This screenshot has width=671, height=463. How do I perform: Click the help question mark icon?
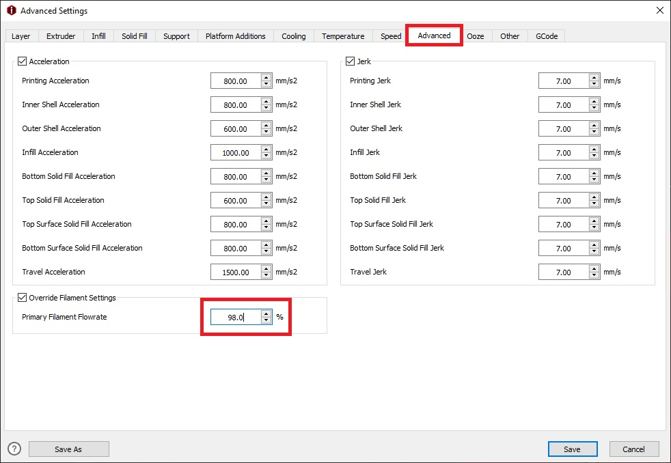click(14, 449)
